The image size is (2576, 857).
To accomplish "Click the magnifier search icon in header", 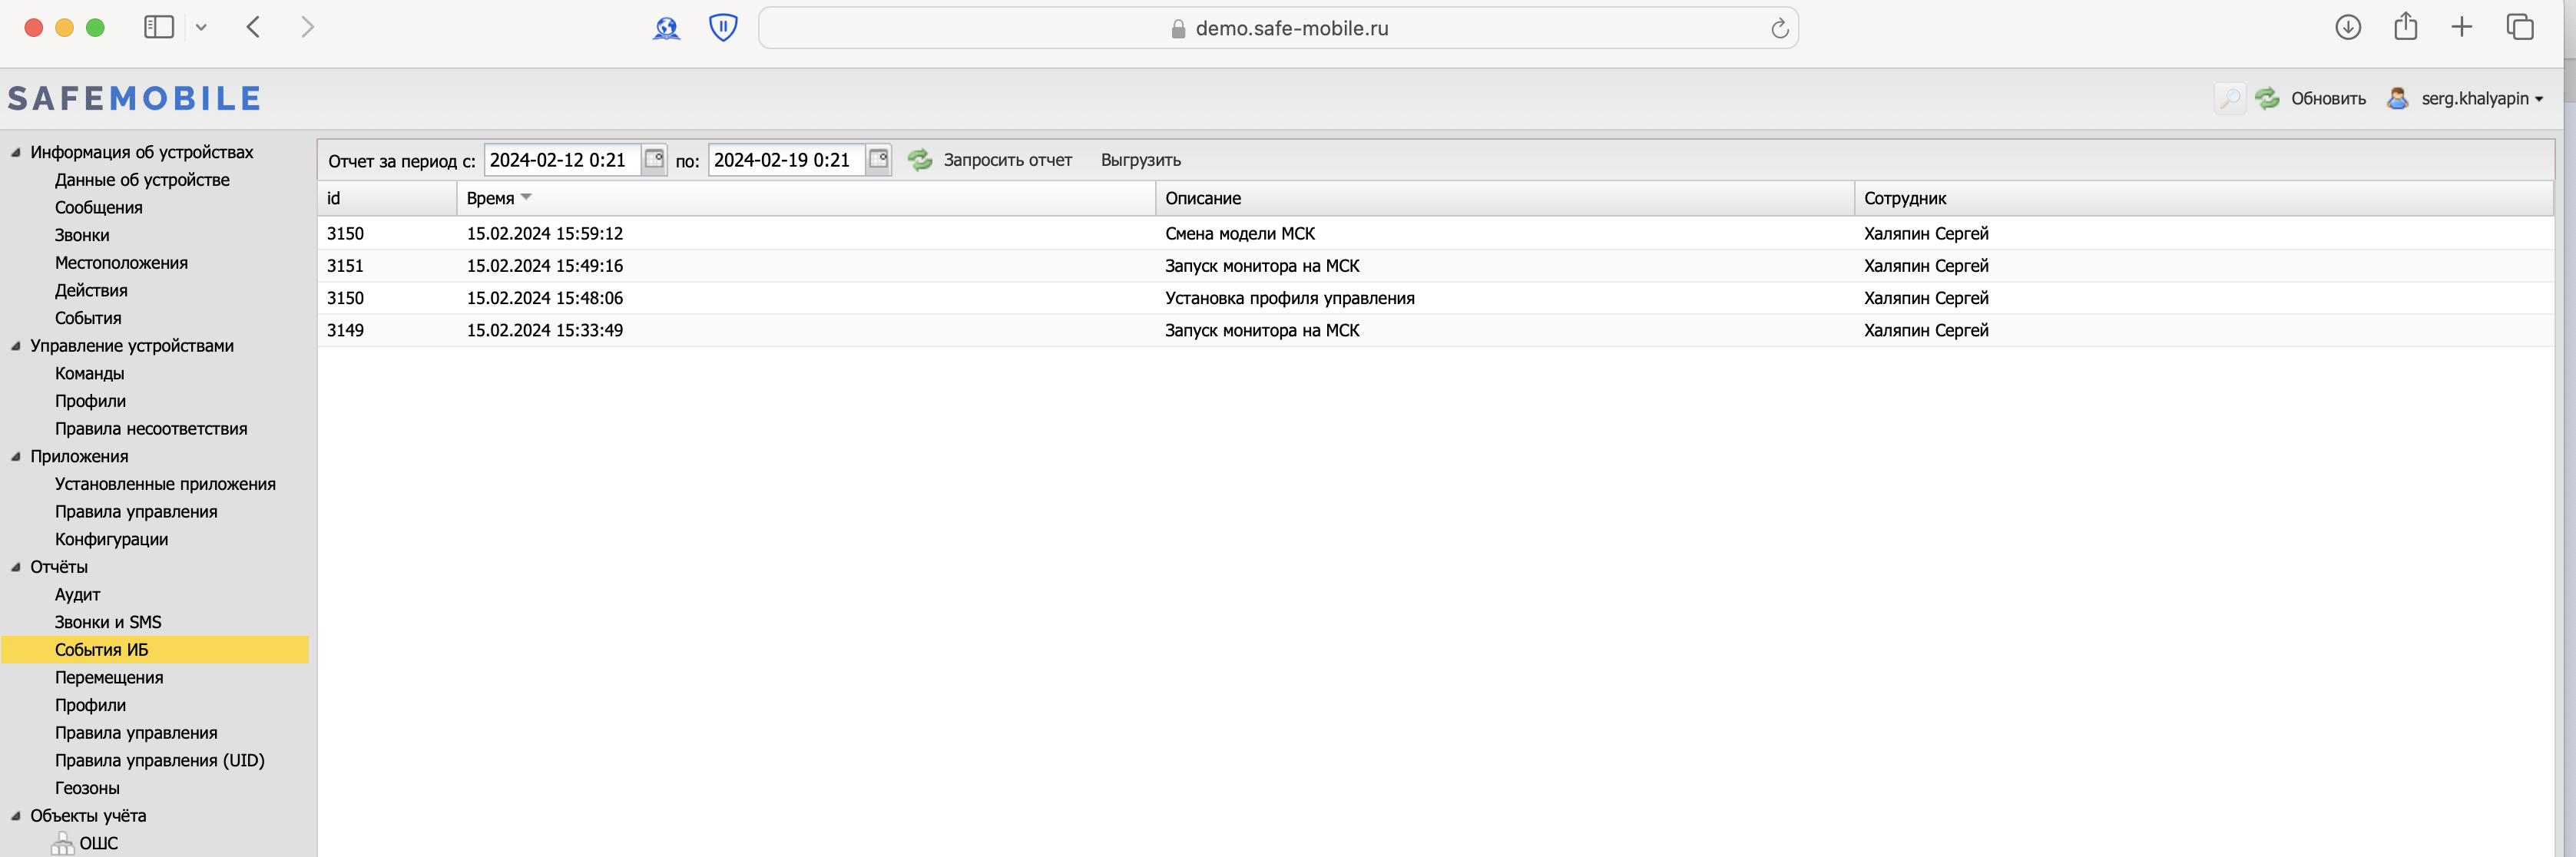I will [2229, 98].
